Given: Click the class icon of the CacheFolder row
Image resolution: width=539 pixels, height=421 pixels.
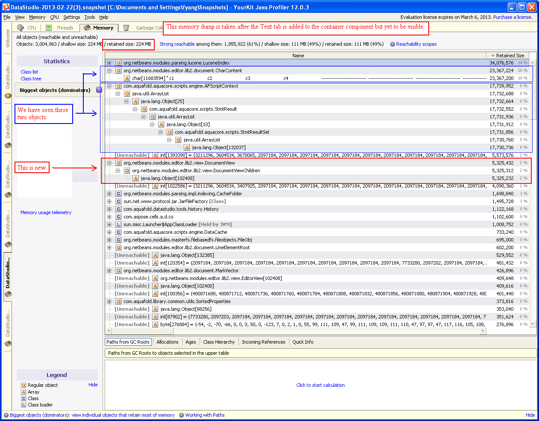Looking at the screenshot, I should [x=118, y=194].
